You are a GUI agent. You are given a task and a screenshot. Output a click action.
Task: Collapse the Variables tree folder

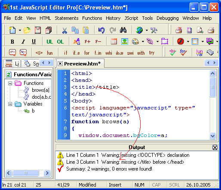coord(10,104)
